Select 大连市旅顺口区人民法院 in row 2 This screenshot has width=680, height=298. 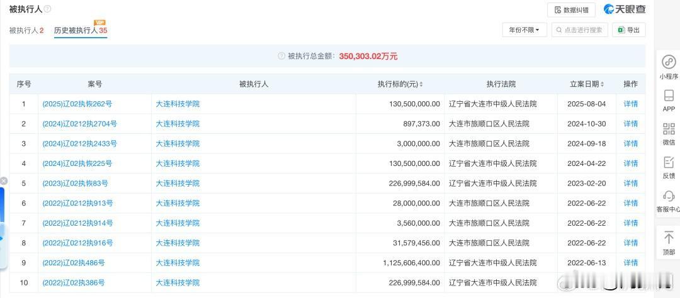coord(489,124)
